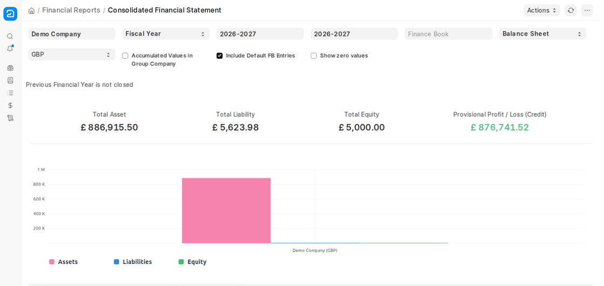This screenshot has width=604, height=286.
Task: Click Total Asset value £ 886,915.50
Action: (x=109, y=127)
